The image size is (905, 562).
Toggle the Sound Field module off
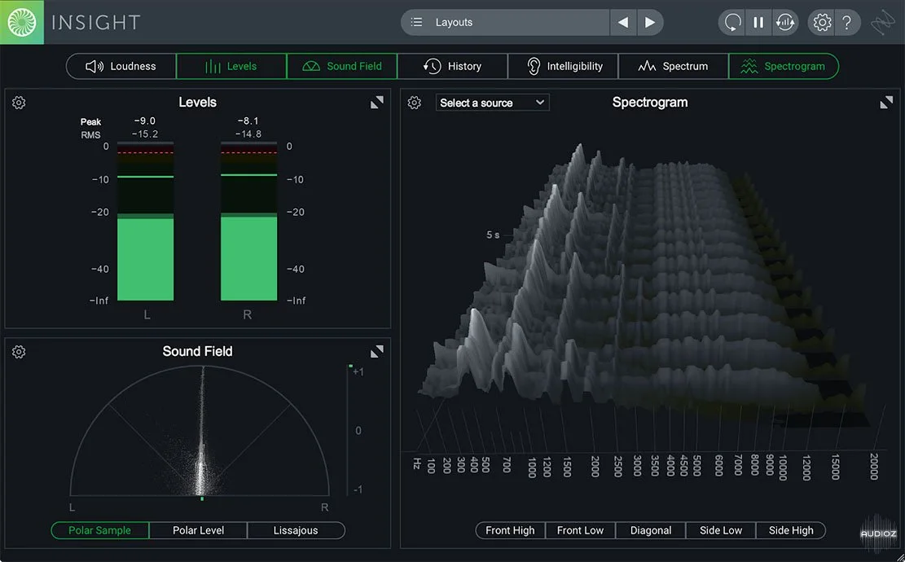click(341, 66)
